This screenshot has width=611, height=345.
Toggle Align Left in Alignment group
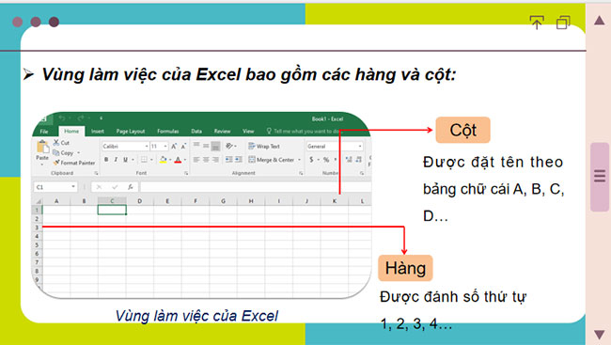(196, 160)
